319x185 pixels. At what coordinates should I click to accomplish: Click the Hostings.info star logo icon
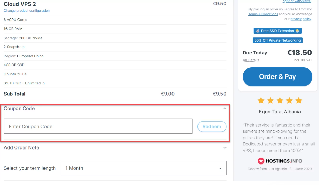pos(261,161)
